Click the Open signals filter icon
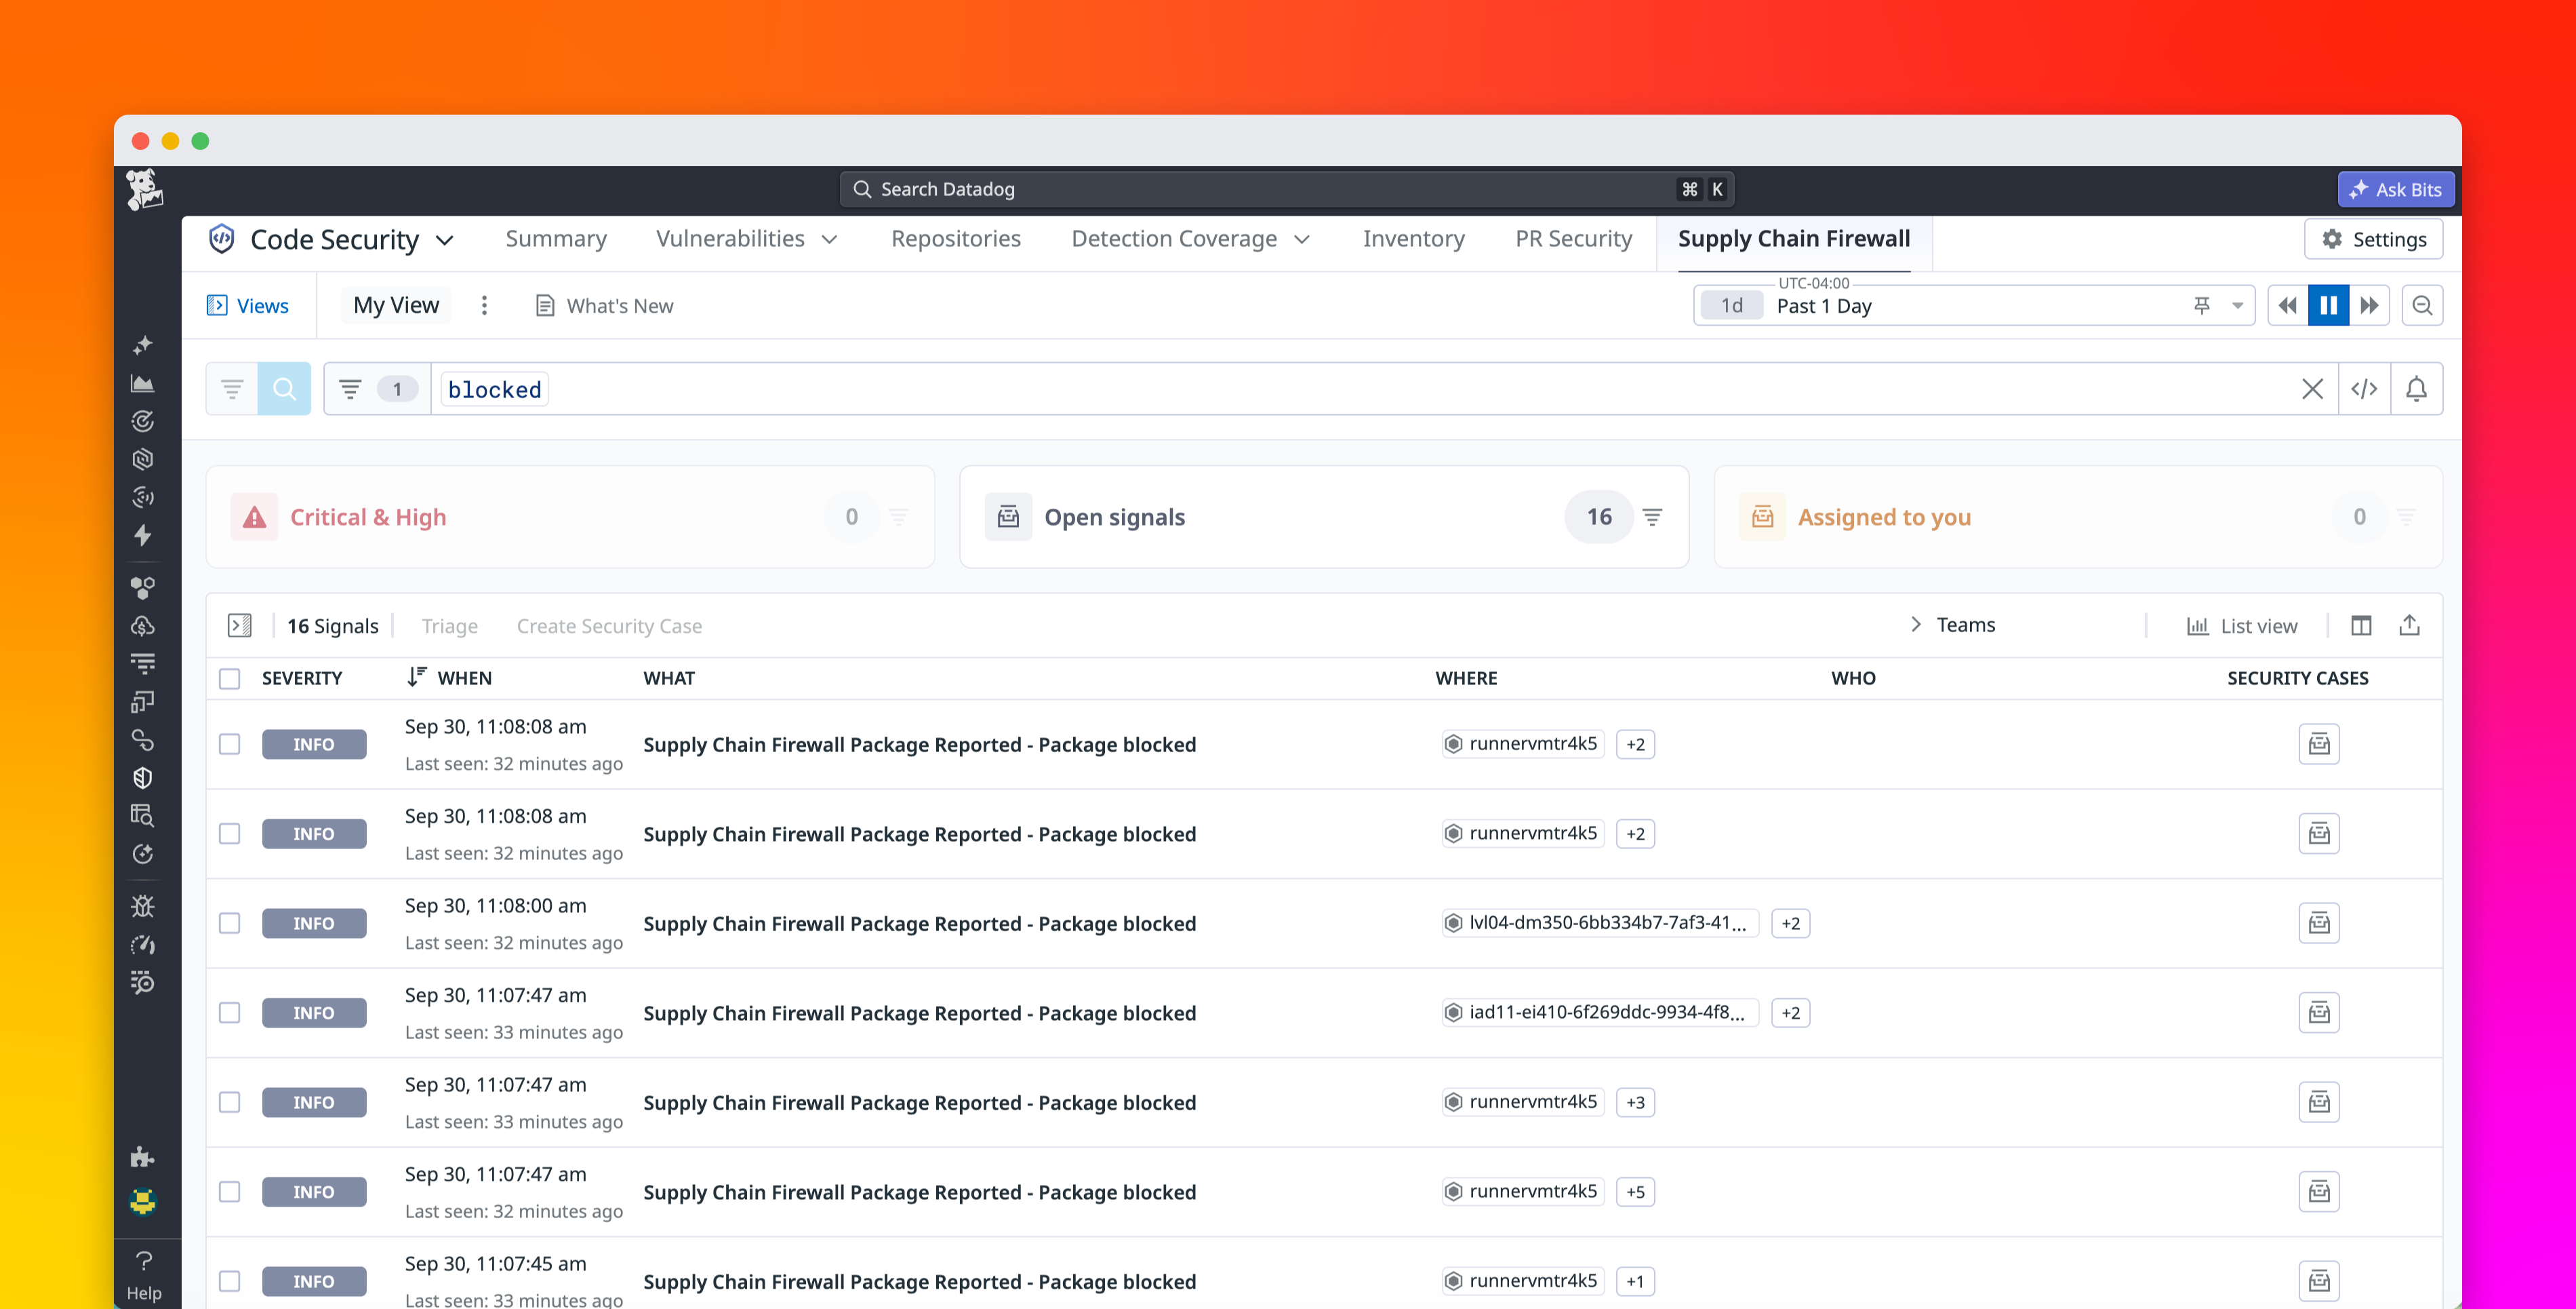 pos(1652,517)
